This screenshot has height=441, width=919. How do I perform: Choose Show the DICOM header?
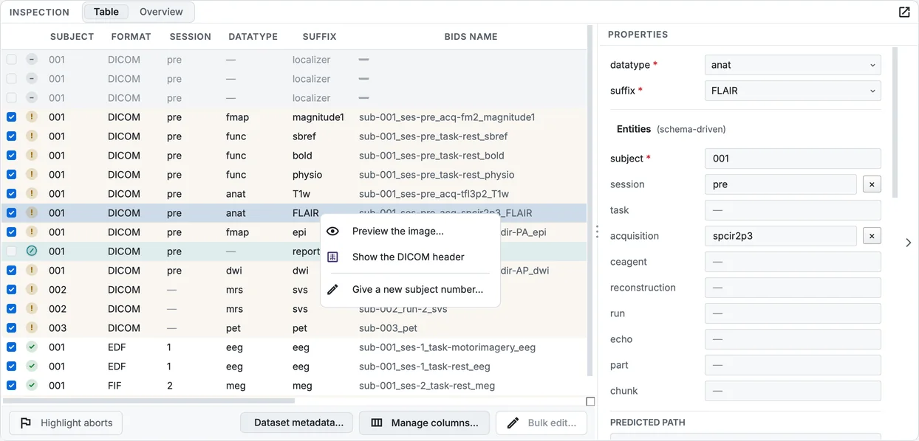click(410, 257)
